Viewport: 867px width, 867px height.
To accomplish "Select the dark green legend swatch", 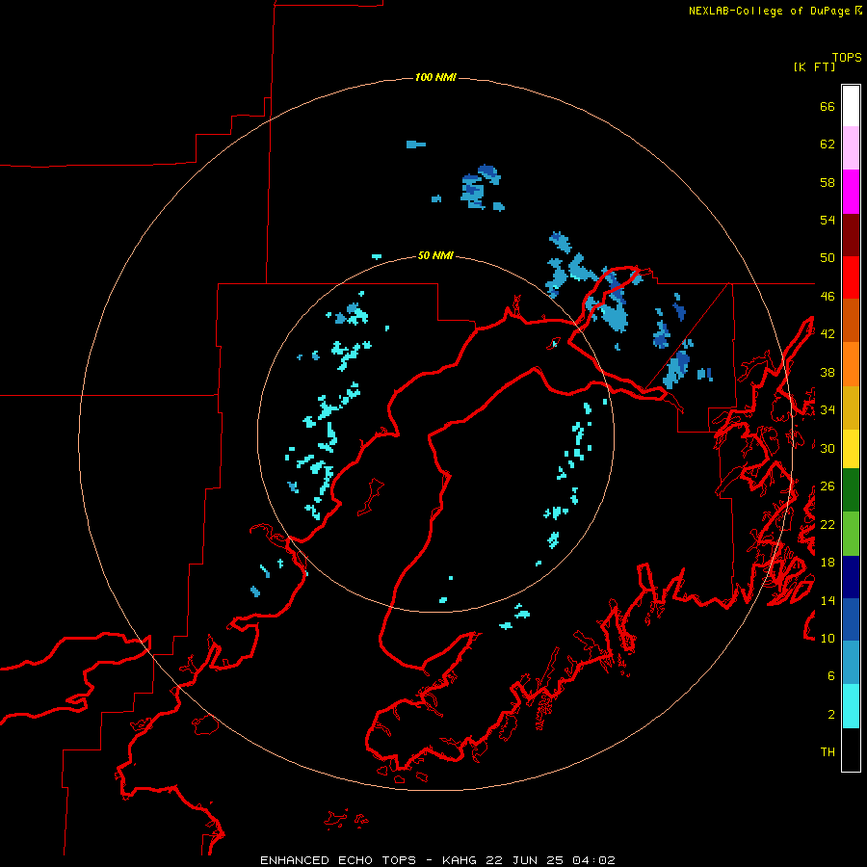I will [x=851, y=490].
